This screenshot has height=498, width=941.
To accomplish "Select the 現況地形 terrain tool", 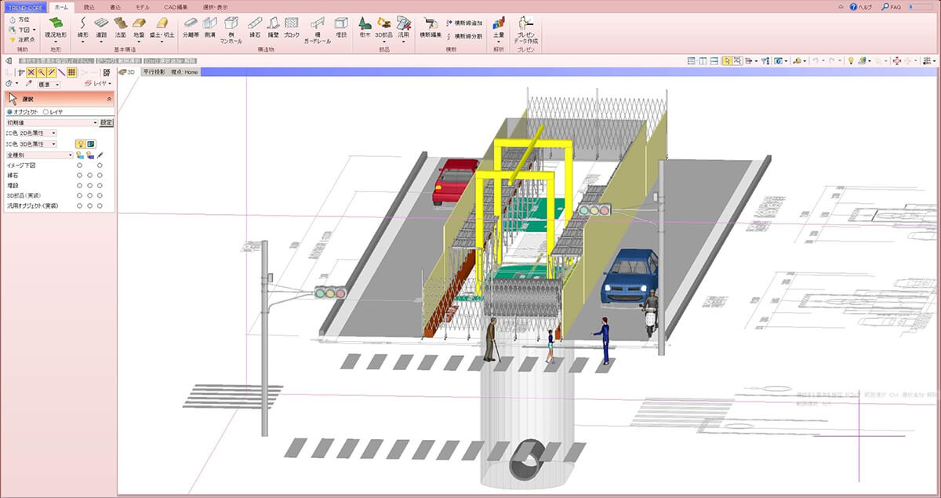I will pos(56,29).
